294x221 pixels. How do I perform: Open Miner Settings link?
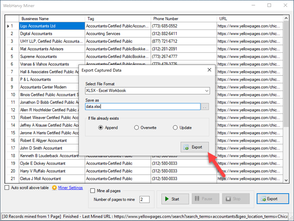click(x=70, y=188)
